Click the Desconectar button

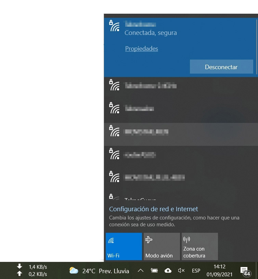pyautogui.click(x=221, y=67)
